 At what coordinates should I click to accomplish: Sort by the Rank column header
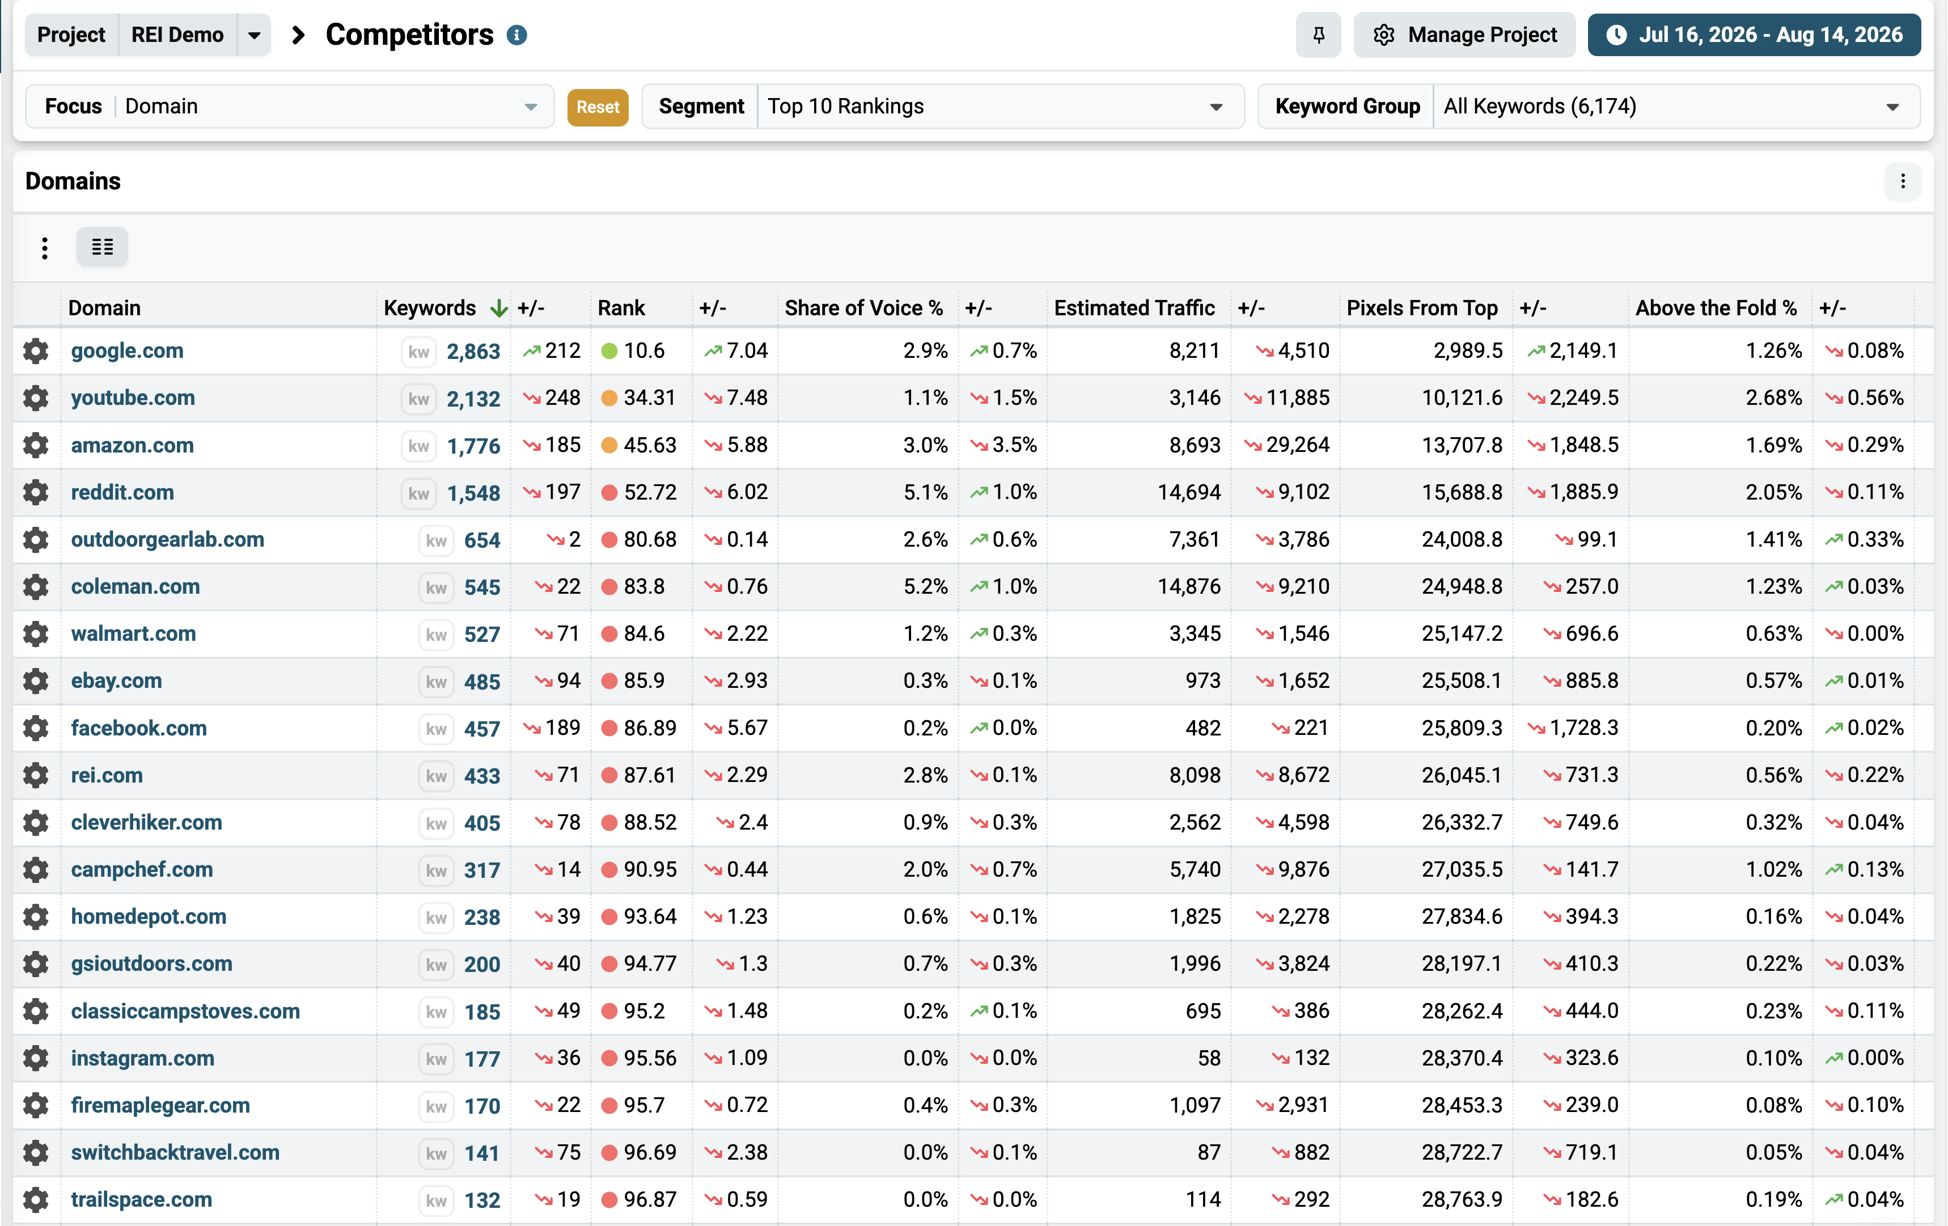pyautogui.click(x=621, y=308)
